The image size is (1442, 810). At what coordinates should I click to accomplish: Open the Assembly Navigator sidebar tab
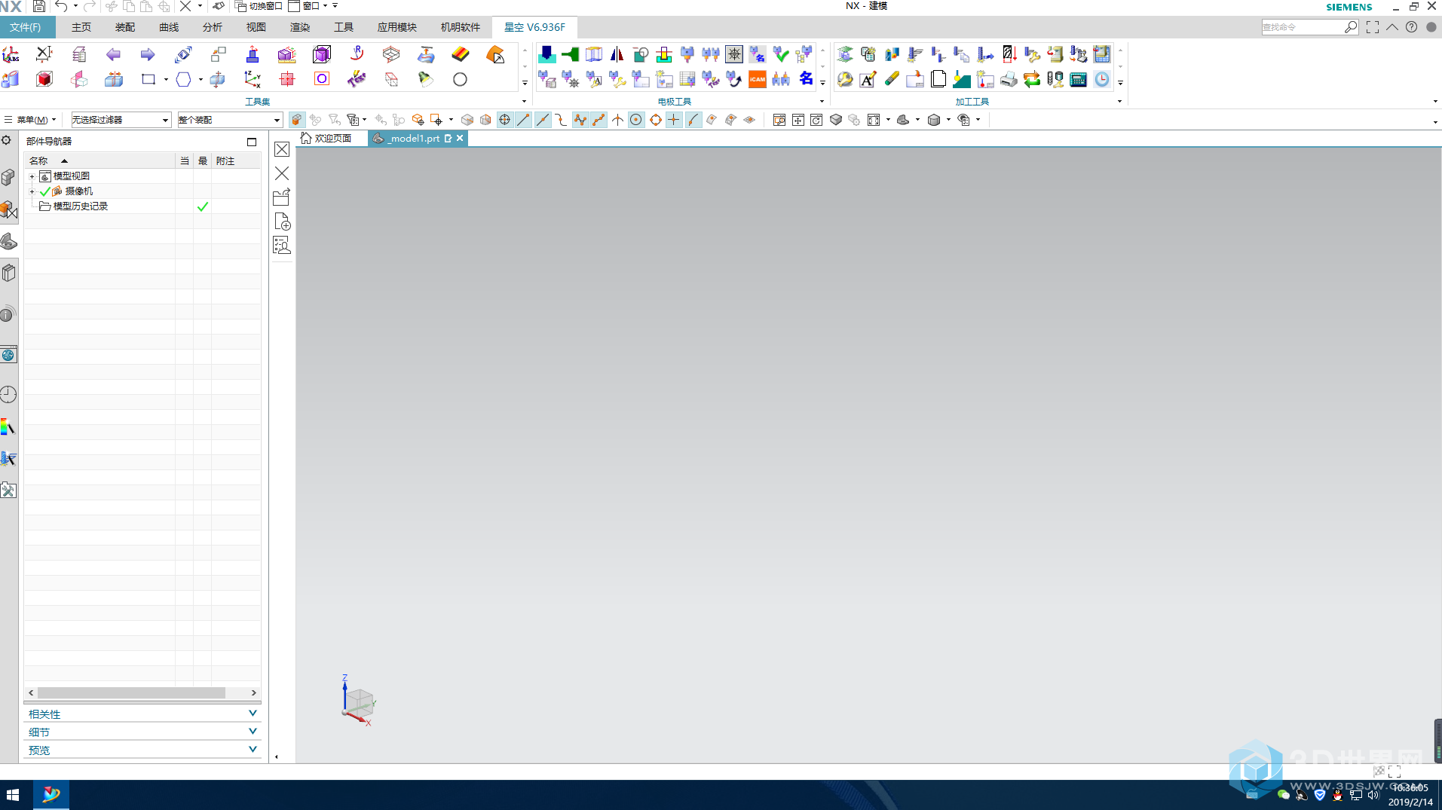(8, 177)
